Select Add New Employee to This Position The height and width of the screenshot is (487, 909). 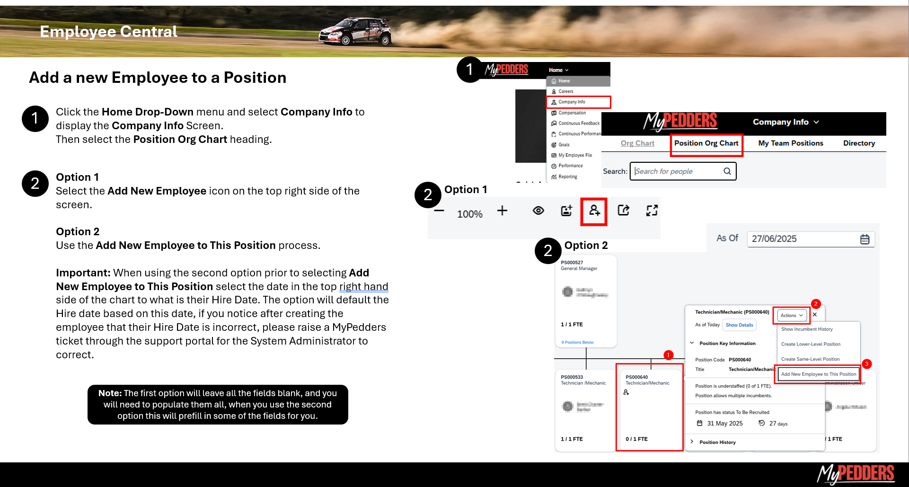tap(818, 374)
